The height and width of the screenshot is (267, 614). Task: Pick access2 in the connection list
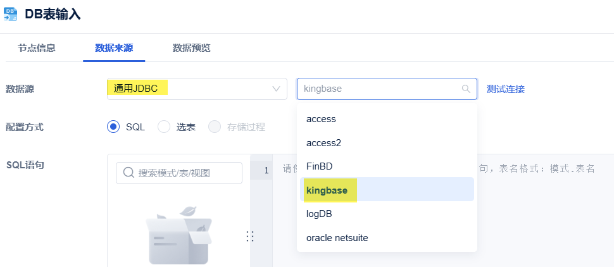(x=323, y=143)
